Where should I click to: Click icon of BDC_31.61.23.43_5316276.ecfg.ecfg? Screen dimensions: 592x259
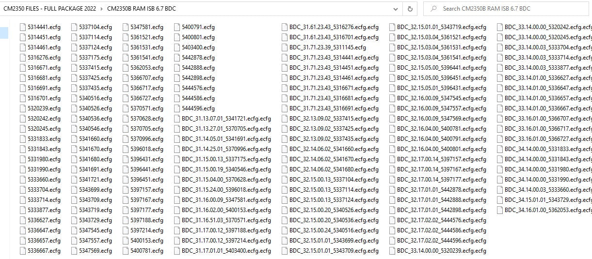pyautogui.click(x=284, y=27)
